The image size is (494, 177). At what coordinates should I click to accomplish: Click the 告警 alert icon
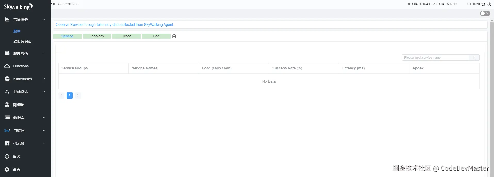click(7, 156)
